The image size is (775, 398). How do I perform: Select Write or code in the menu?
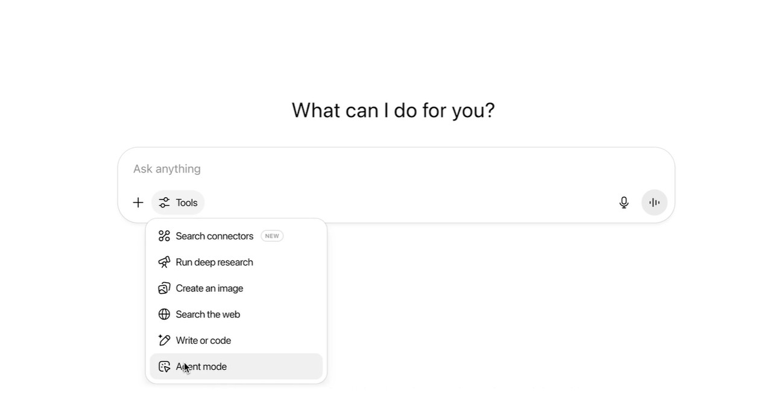(x=203, y=341)
